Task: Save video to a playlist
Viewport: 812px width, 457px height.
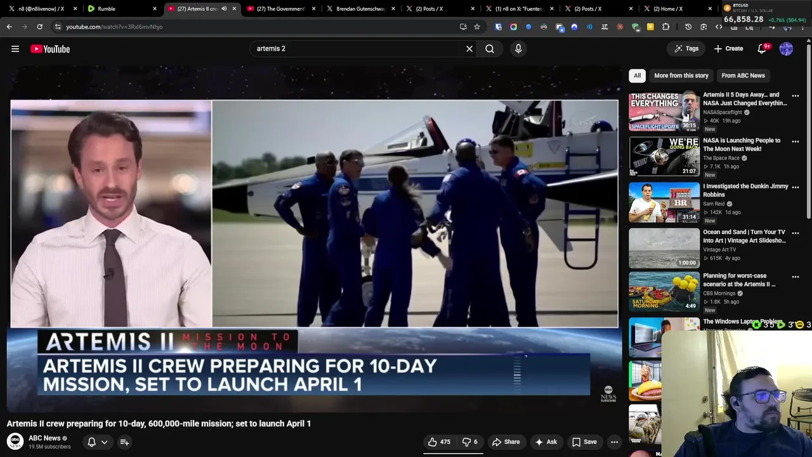Action: (x=584, y=442)
